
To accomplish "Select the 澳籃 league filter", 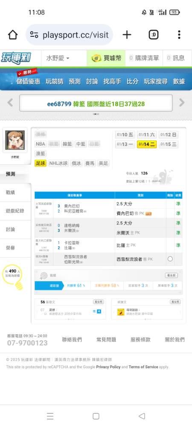I will 41,154.
